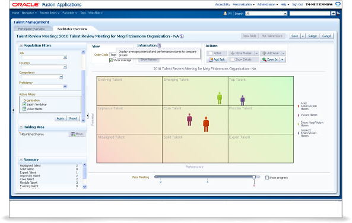Click the Oracle logo in the header
The height and width of the screenshot is (223, 352).
[26, 5]
